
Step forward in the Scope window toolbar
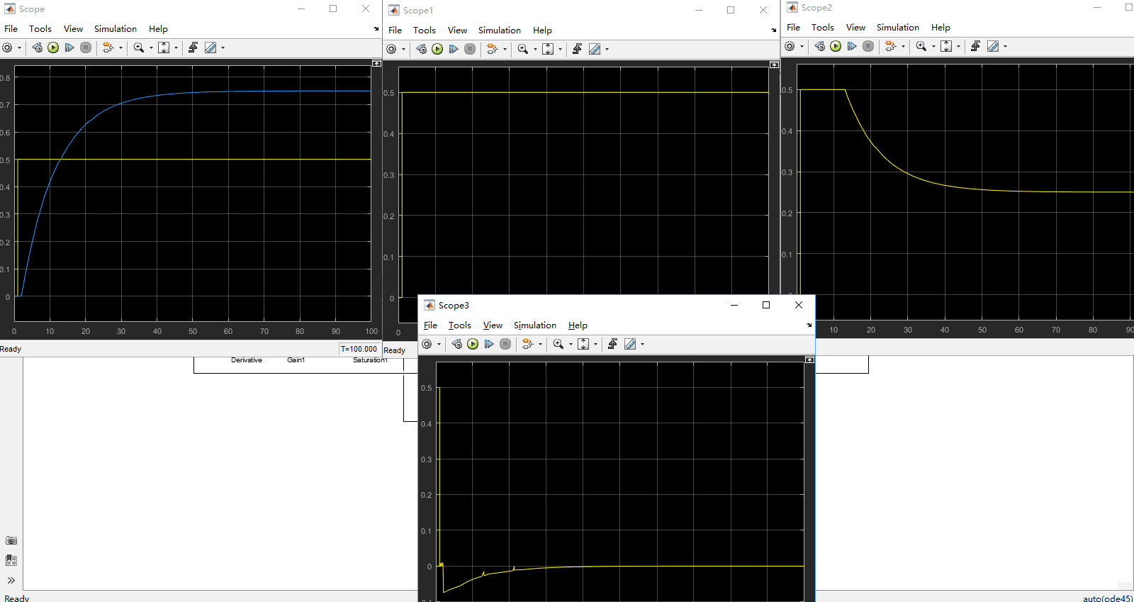point(69,48)
